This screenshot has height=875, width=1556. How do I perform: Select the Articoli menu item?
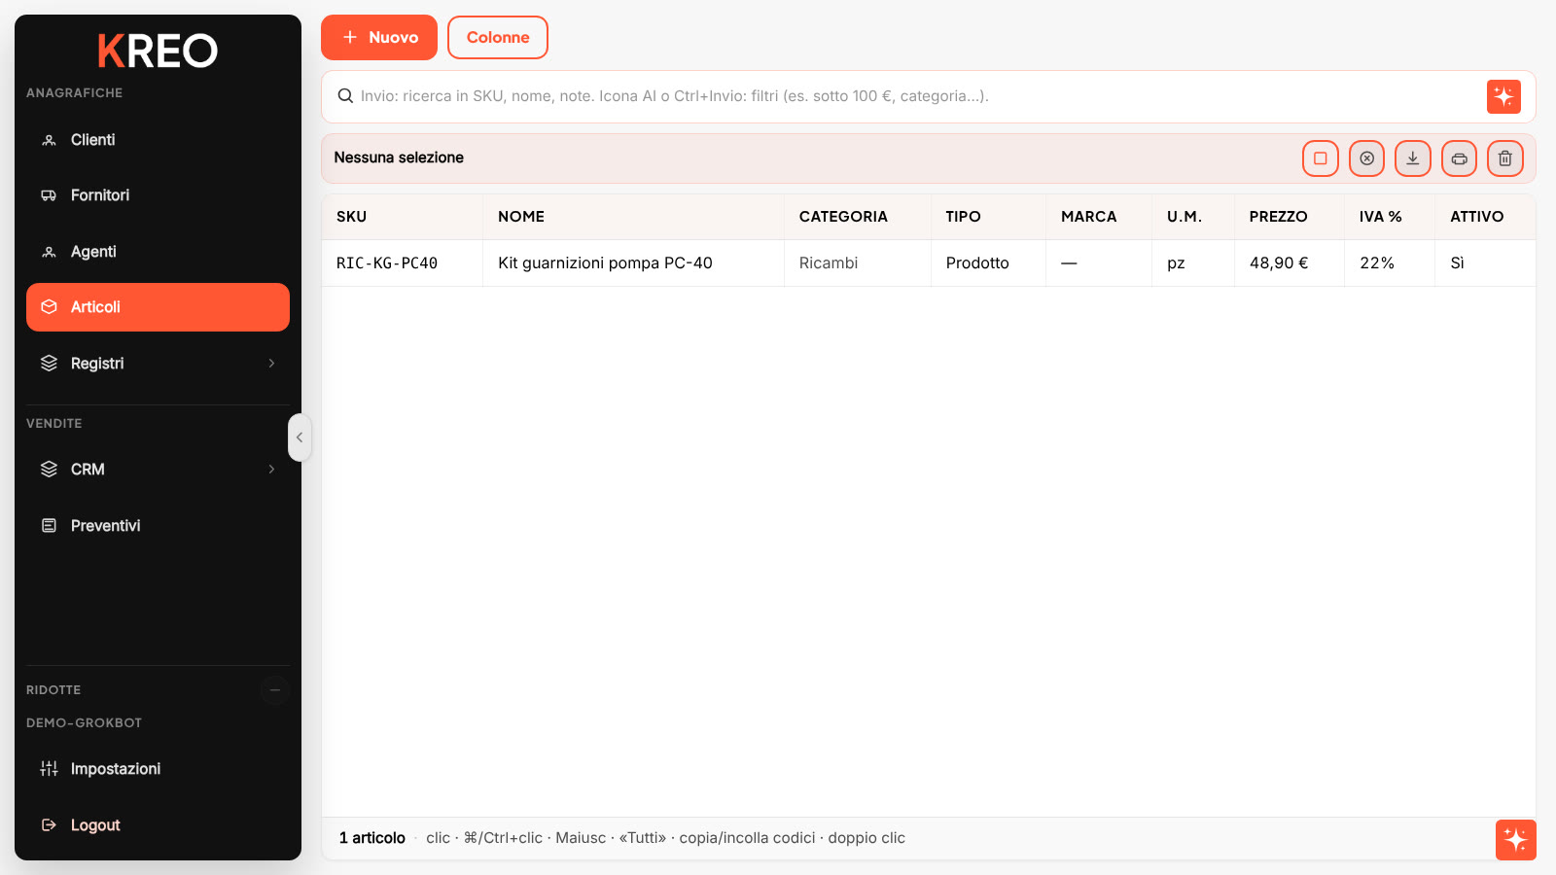[158, 307]
